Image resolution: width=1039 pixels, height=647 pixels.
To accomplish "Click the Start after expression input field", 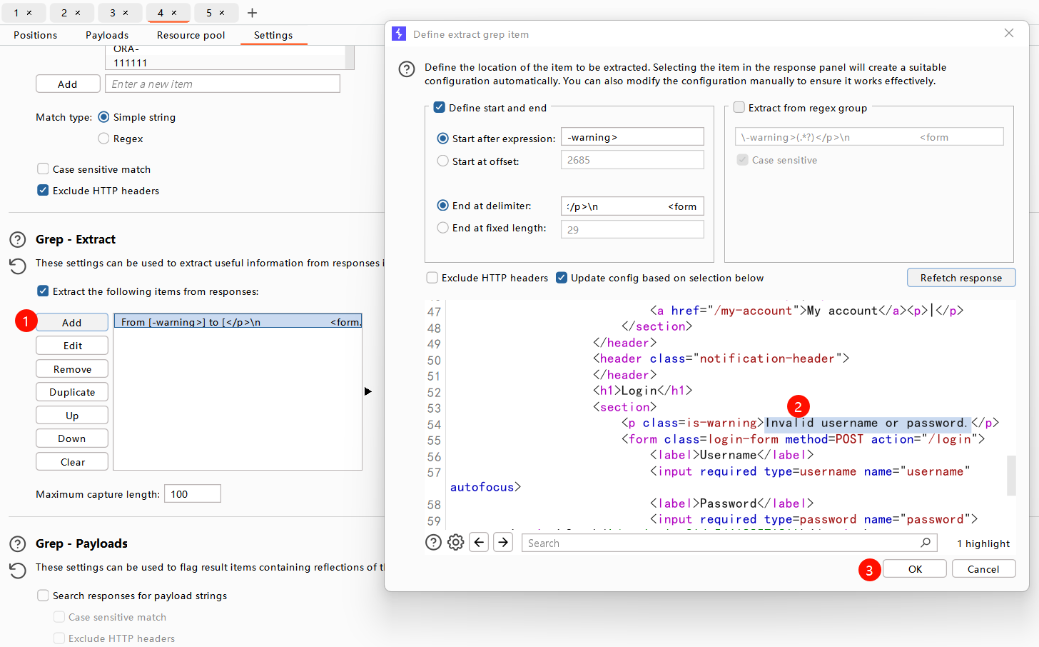I will coord(632,137).
